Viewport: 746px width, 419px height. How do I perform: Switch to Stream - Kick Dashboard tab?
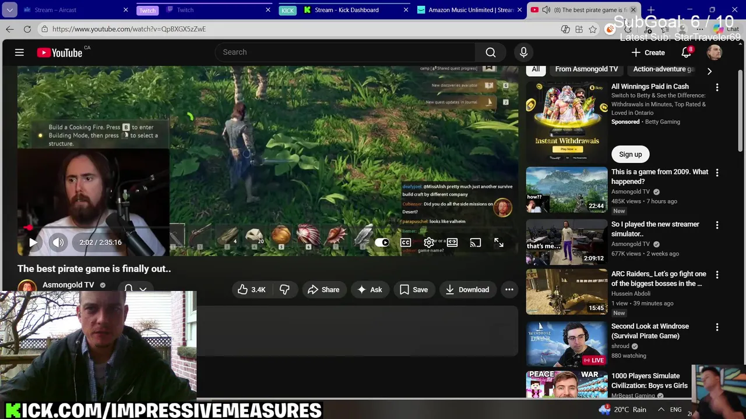[x=356, y=10]
